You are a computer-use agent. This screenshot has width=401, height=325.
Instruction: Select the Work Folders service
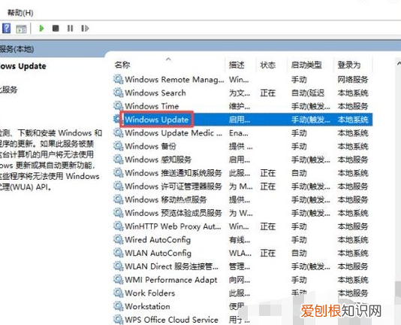(243, 293)
